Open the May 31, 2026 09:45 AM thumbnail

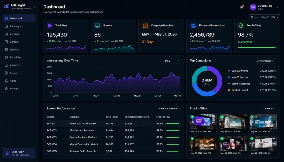(233, 145)
